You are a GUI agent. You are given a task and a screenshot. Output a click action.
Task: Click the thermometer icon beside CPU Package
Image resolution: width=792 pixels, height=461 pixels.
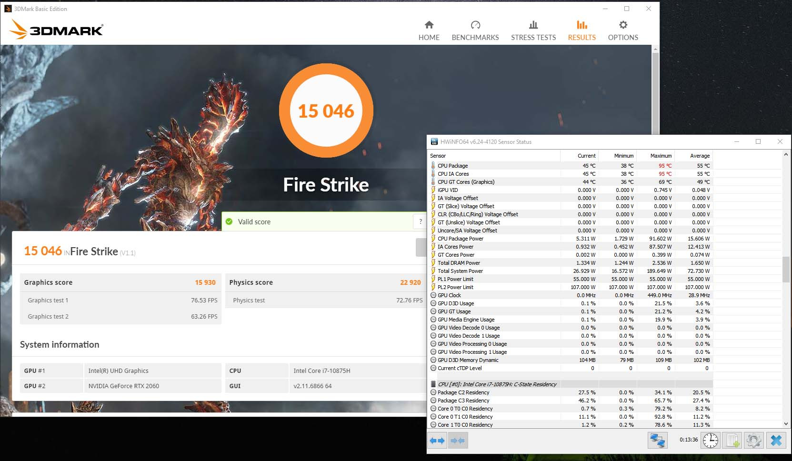[x=433, y=165]
